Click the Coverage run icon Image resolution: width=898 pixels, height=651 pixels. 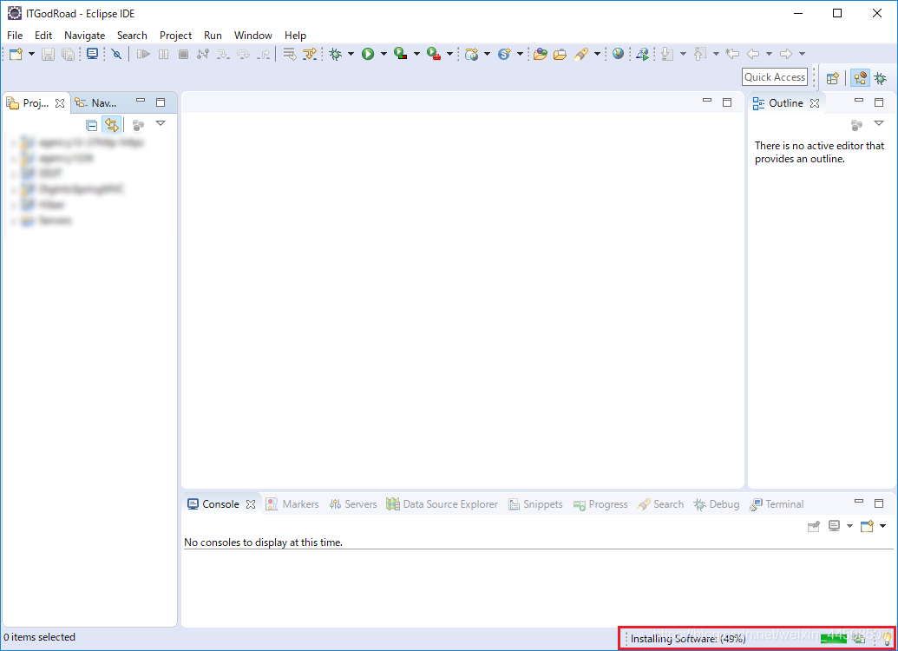(x=401, y=54)
